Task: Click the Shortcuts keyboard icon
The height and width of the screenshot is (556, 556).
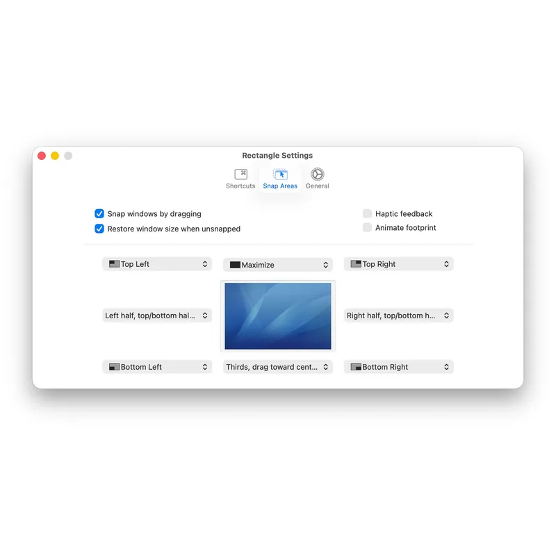Action: coord(240,174)
